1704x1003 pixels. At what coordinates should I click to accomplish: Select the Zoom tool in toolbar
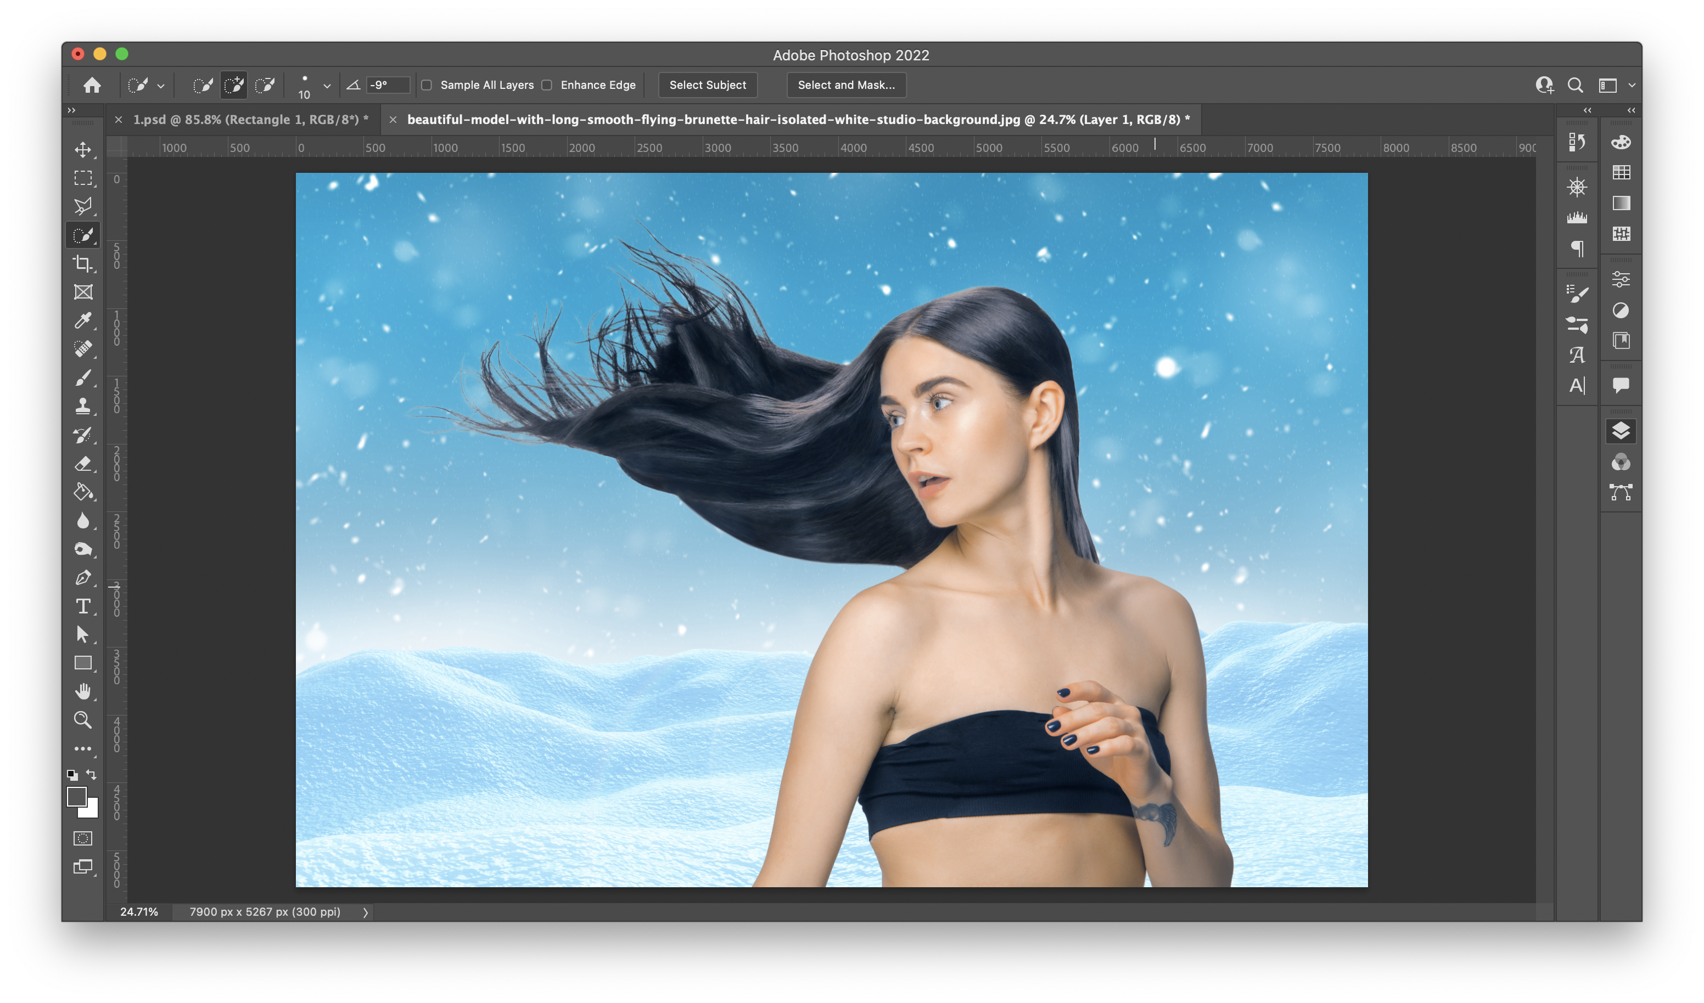[83, 720]
